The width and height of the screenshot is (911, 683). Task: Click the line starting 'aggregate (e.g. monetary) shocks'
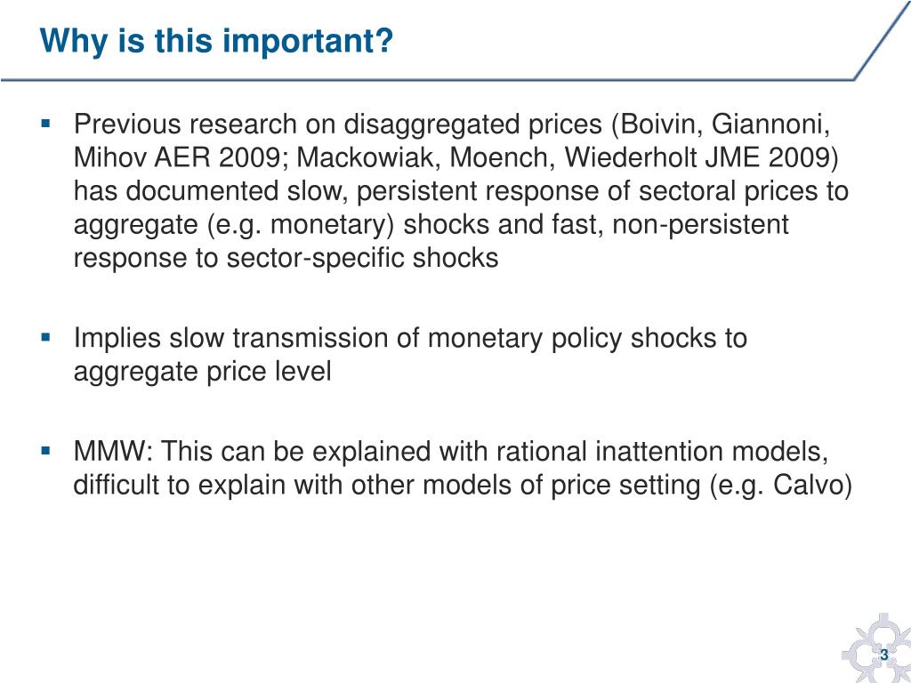[x=431, y=225]
